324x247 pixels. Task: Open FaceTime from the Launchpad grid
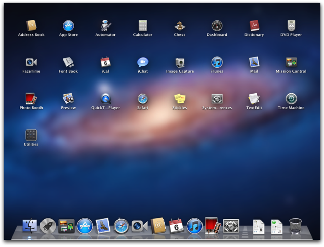point(31,62)
